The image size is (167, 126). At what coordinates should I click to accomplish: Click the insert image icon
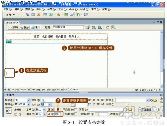click(51, 15)
